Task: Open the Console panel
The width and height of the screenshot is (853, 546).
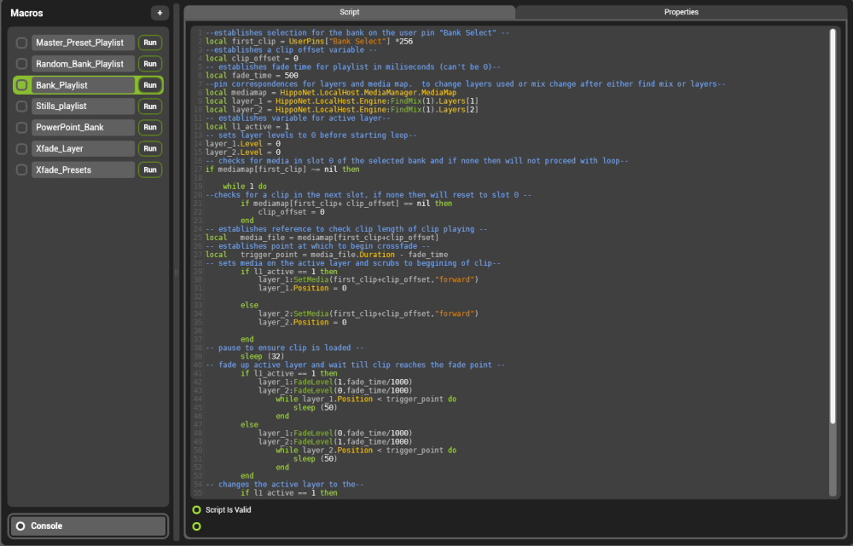Action: [89, 526]
